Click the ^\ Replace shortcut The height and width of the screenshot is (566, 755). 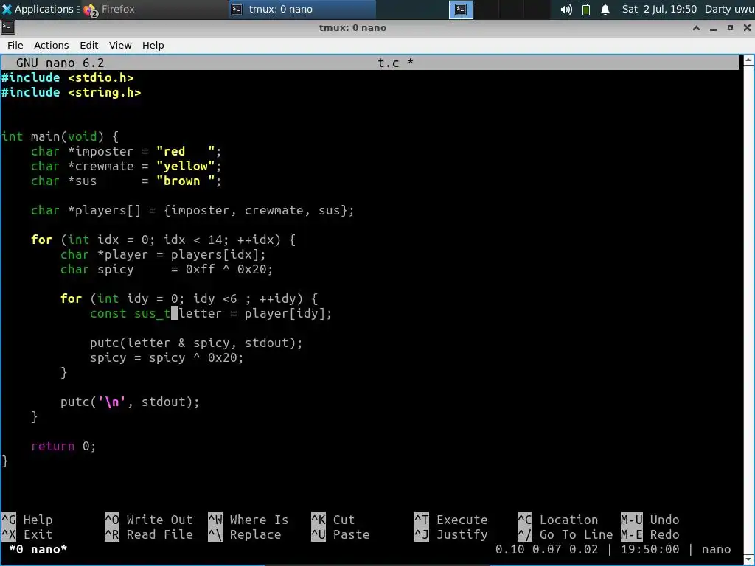pos(245,534)
